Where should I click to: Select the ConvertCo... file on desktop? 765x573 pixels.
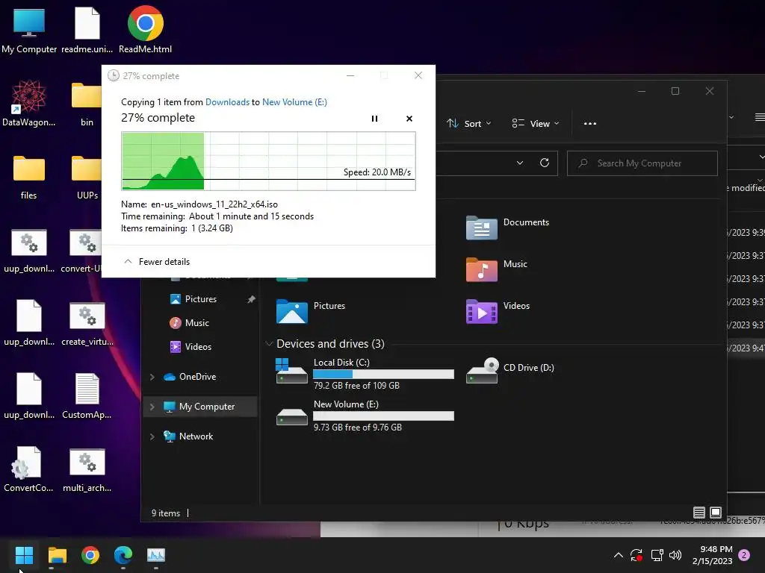coord(28,469)
